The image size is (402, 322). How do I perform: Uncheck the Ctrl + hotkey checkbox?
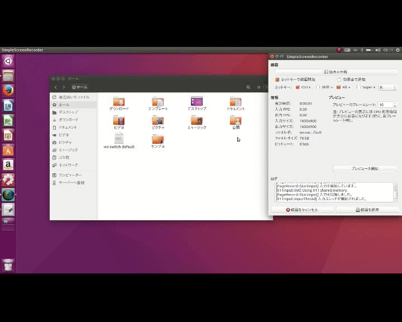tap(298, 87)
